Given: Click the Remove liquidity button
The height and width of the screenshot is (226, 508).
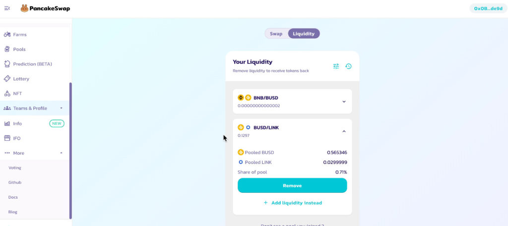Looking at the screenshot, I should [x=292, y=185].
